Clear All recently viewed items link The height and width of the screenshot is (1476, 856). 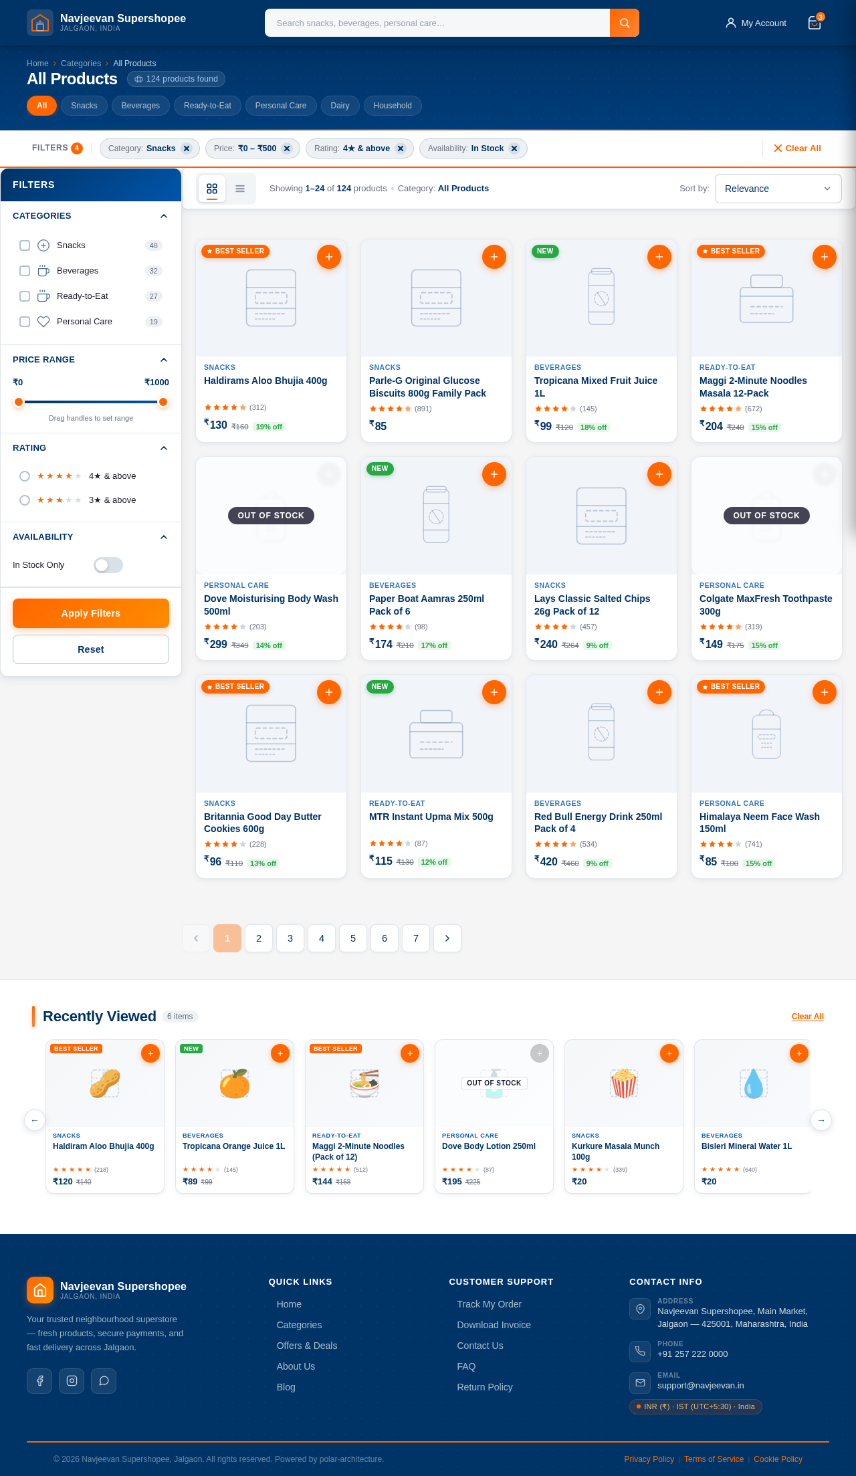(x=808, y=1017)
